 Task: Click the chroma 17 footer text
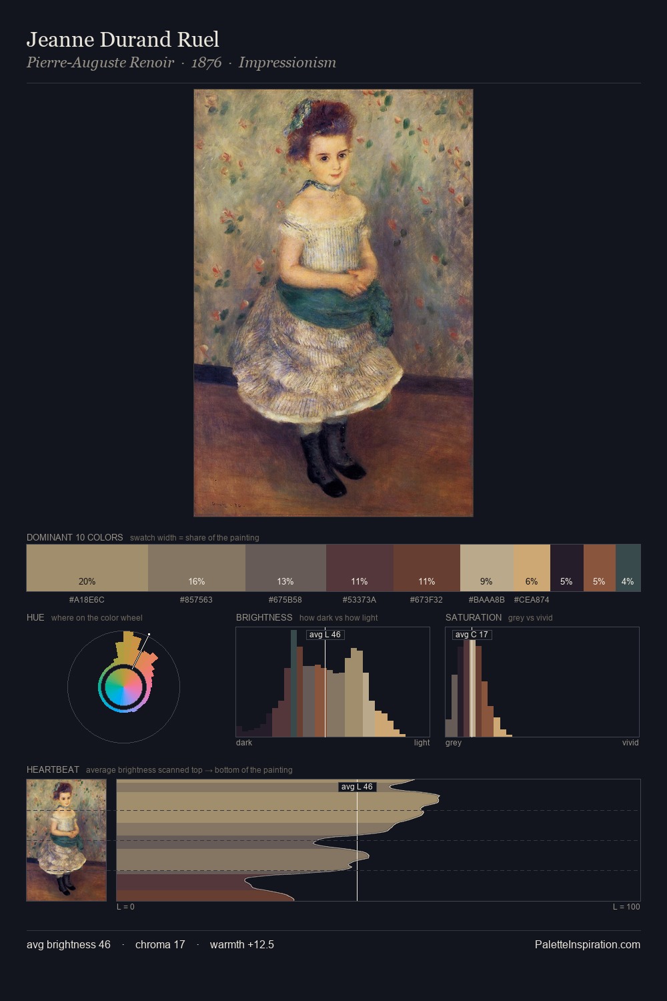(x=160, y=944)
